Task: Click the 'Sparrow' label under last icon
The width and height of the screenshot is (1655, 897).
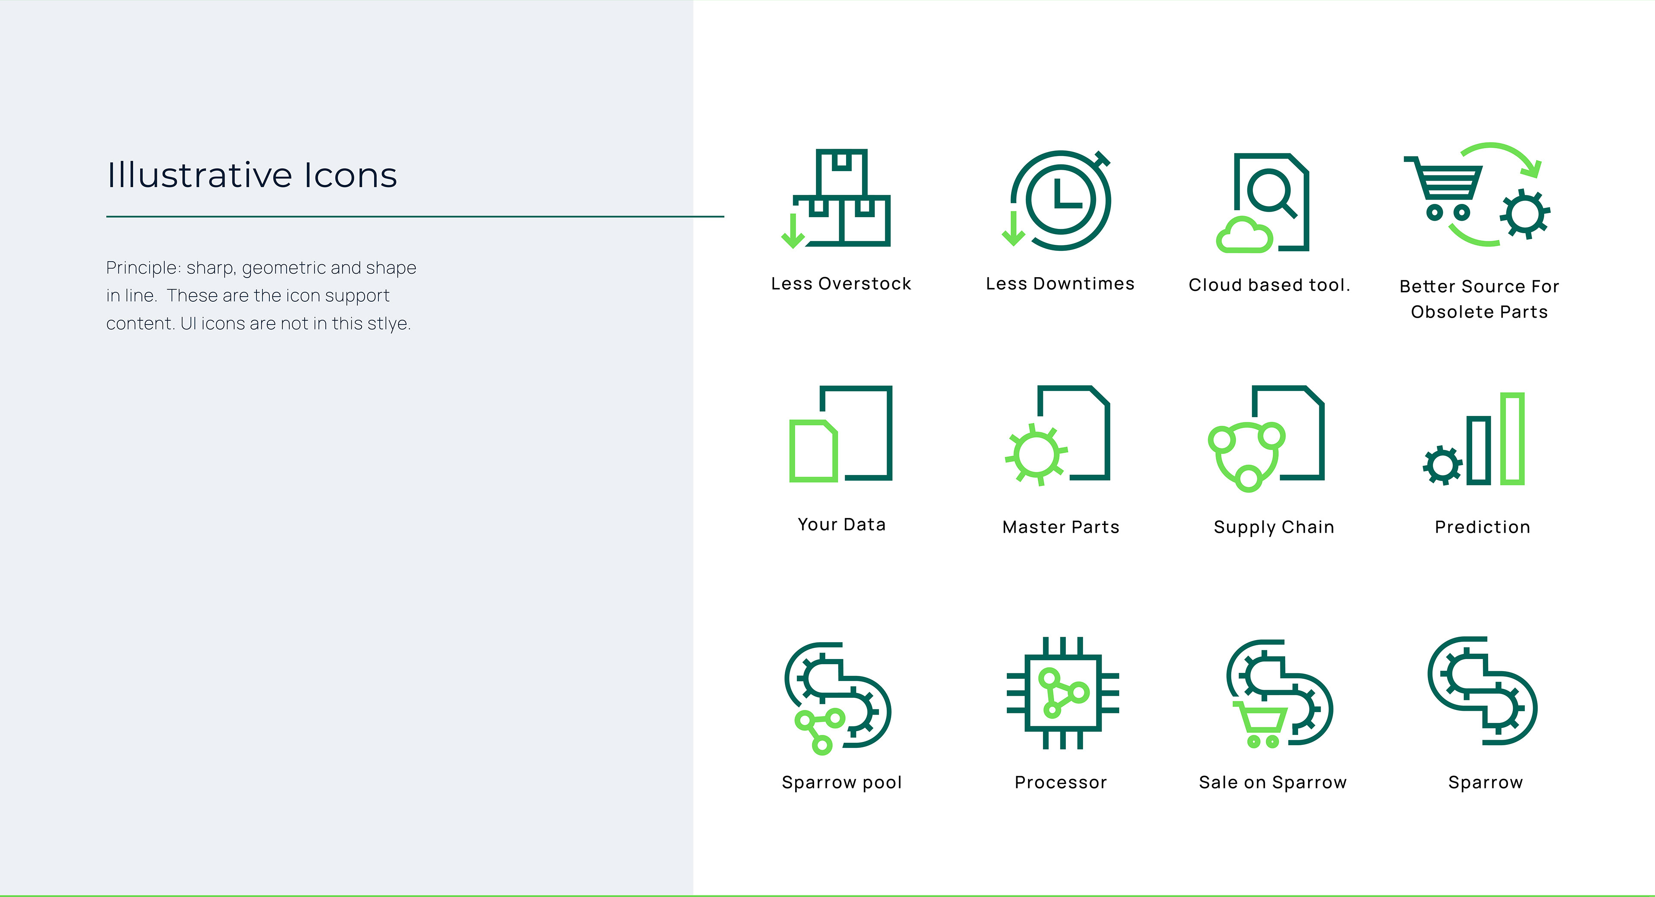Action: click(1485, 783)
